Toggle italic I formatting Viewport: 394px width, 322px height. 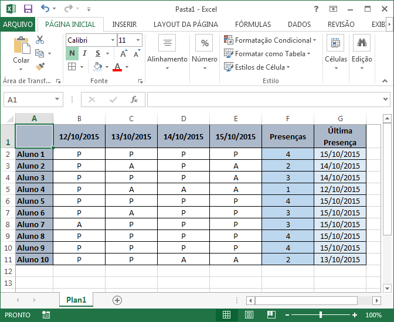(x=84, y=53)
